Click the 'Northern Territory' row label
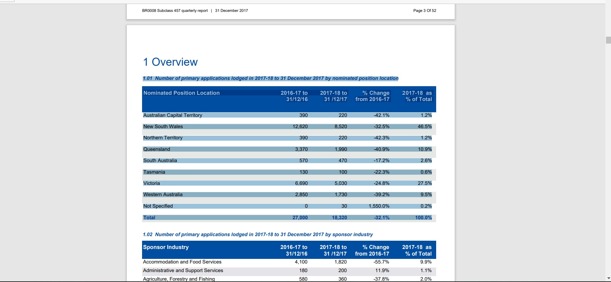 pyautogui.click(x=163, y=138)
